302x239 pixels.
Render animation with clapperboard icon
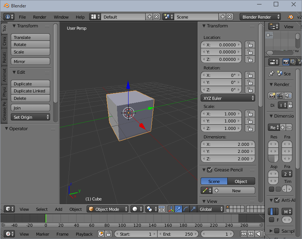[x=280, y=96]
